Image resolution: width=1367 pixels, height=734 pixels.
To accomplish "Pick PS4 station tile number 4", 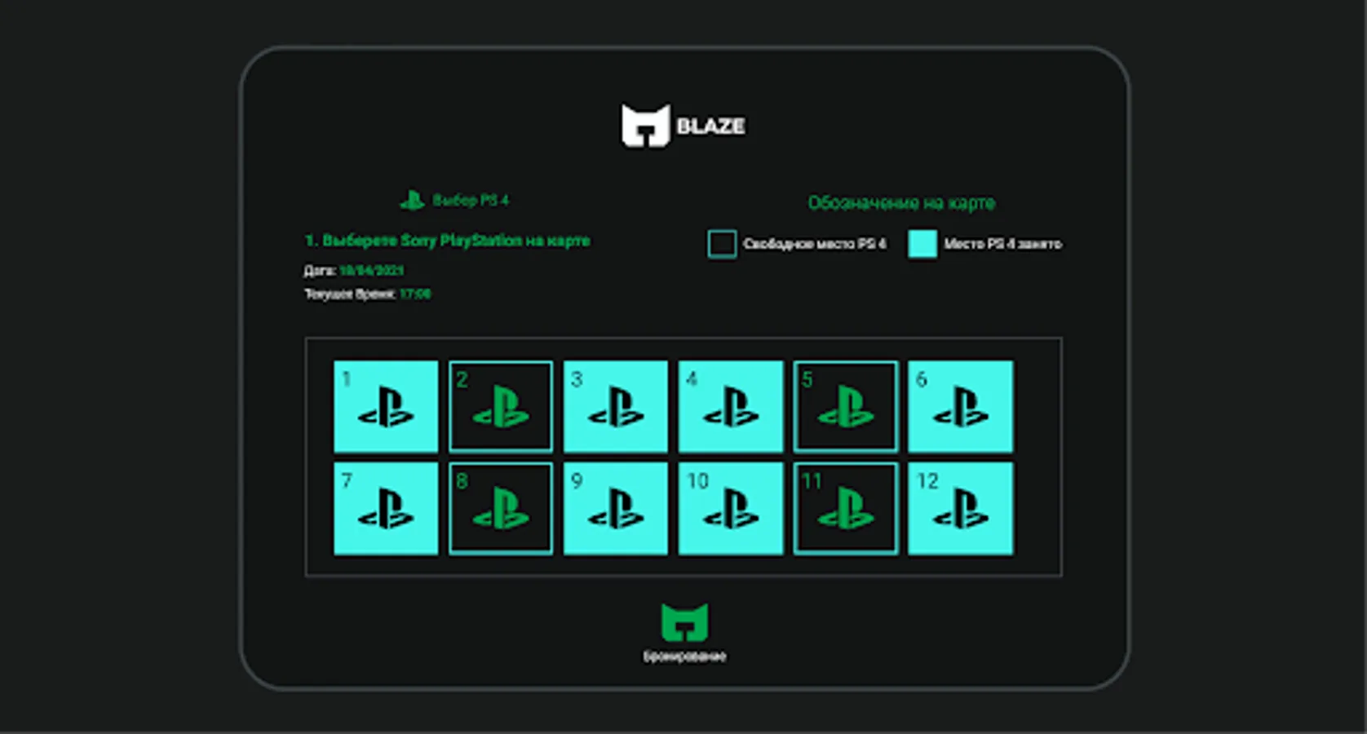I will tap(731, 406).
